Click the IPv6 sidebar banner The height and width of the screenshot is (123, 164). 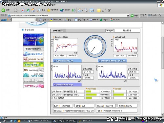(x=33, y=59)
